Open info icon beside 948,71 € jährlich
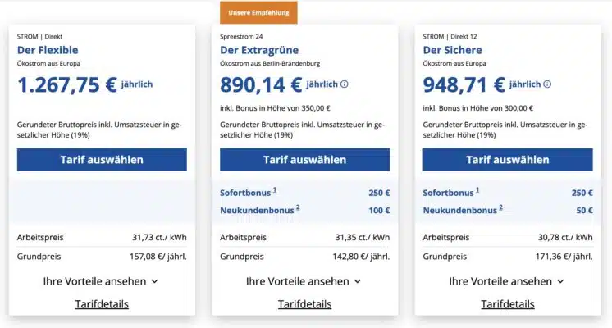Viewport: 612px width, 328px height. pos(547,84)
